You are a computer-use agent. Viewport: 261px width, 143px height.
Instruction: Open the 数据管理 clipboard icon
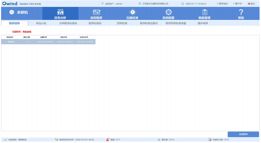(205, 12)
